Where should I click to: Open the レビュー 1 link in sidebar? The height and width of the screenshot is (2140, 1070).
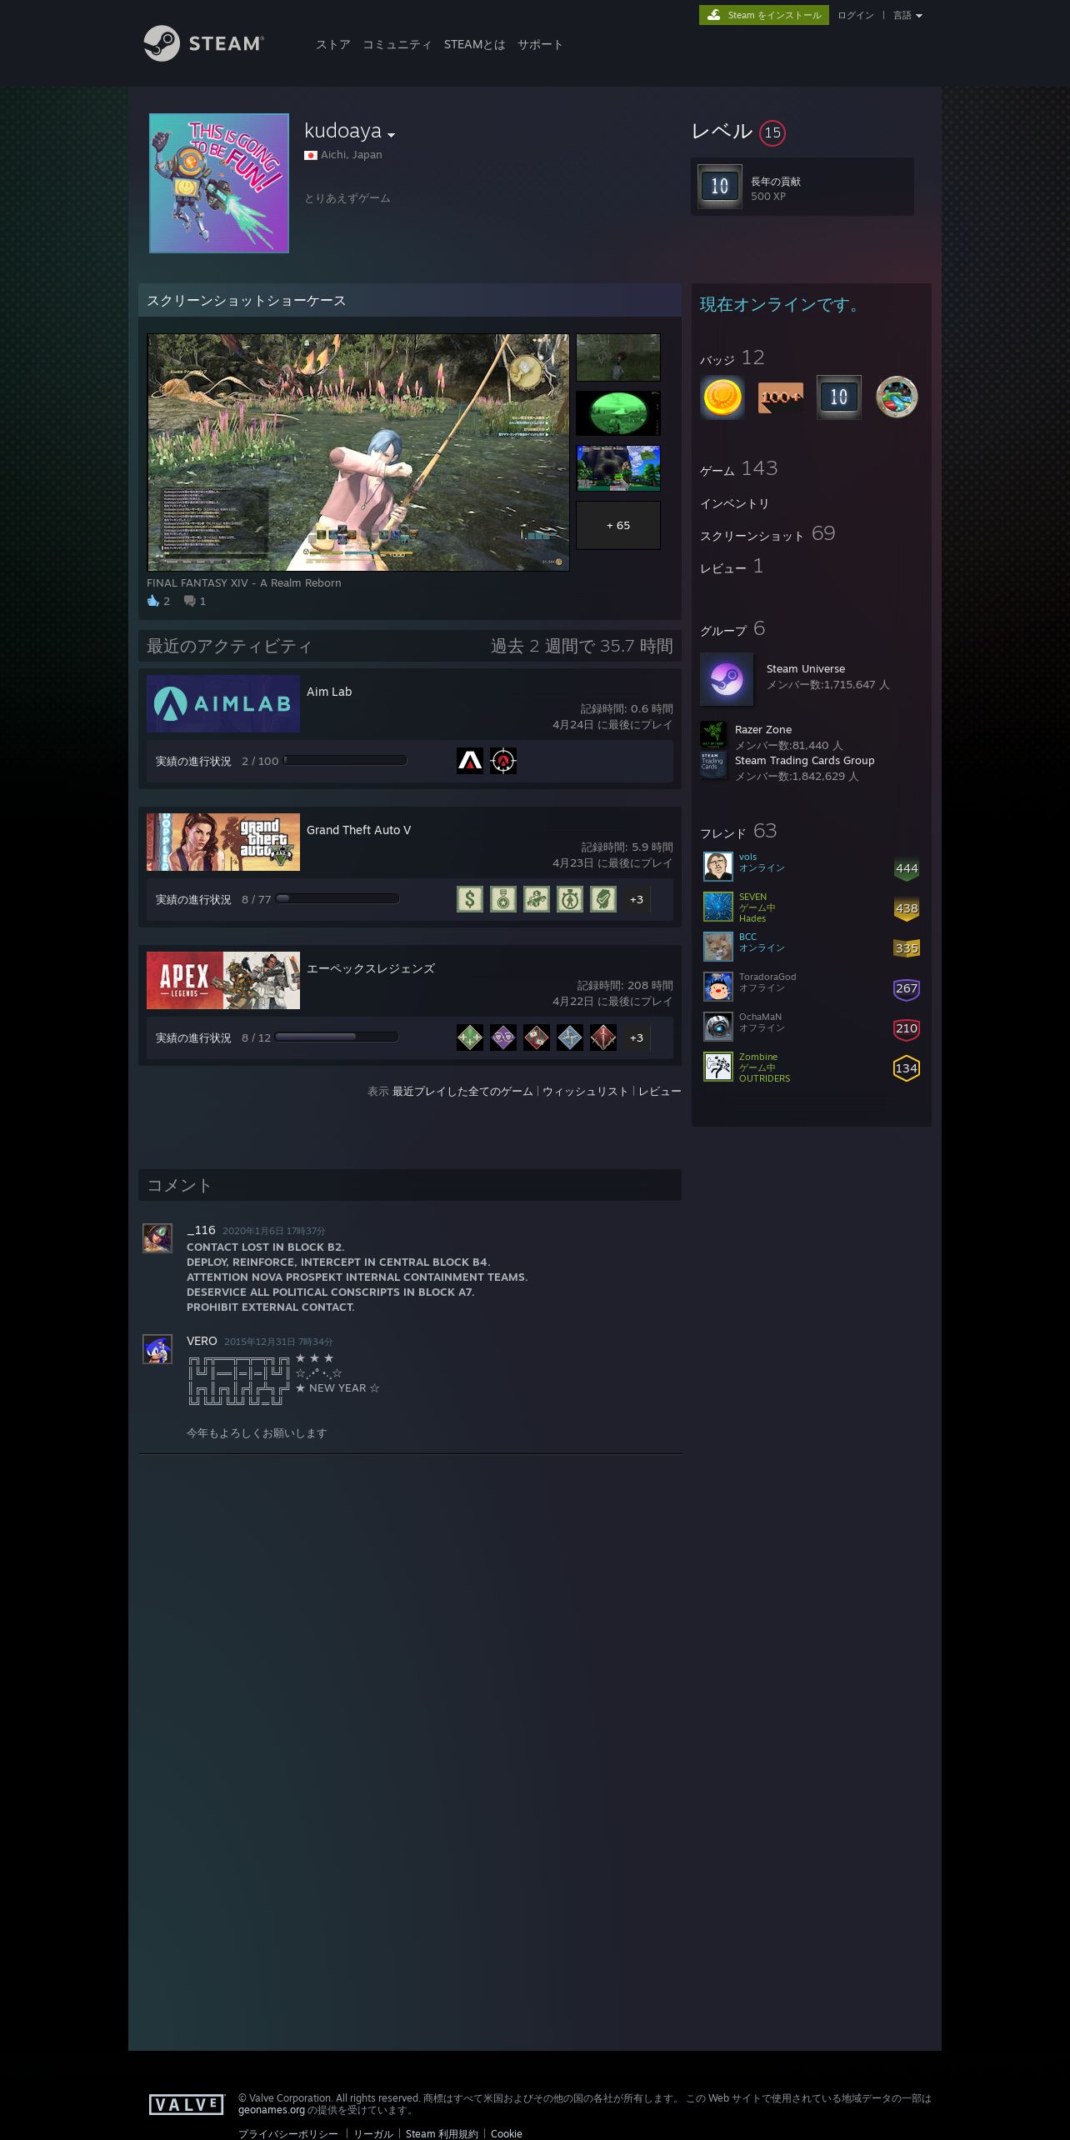tap(732, 567)
